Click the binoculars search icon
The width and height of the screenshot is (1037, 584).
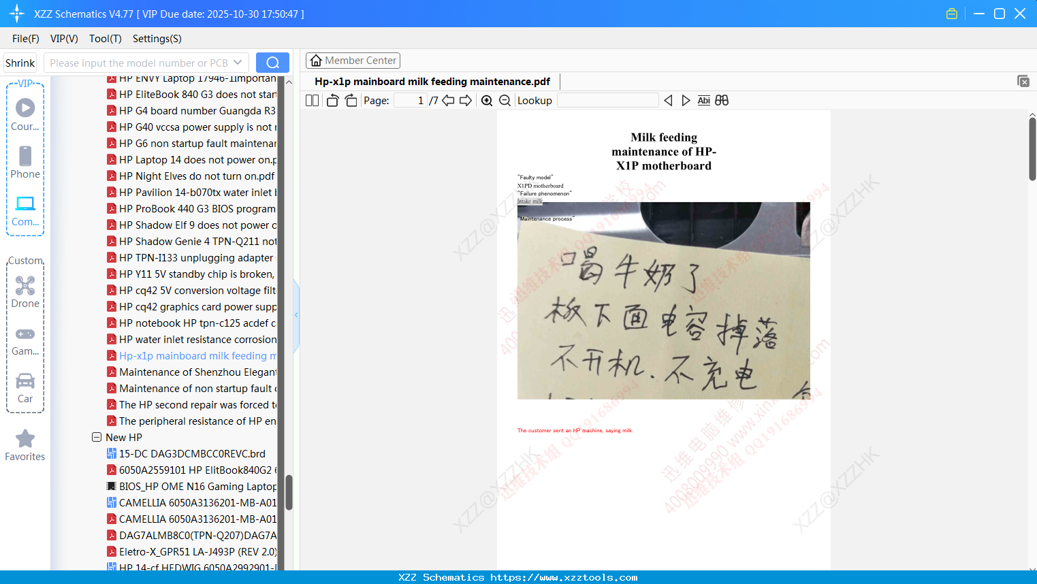pyautogui.click(x=722, y=100)
